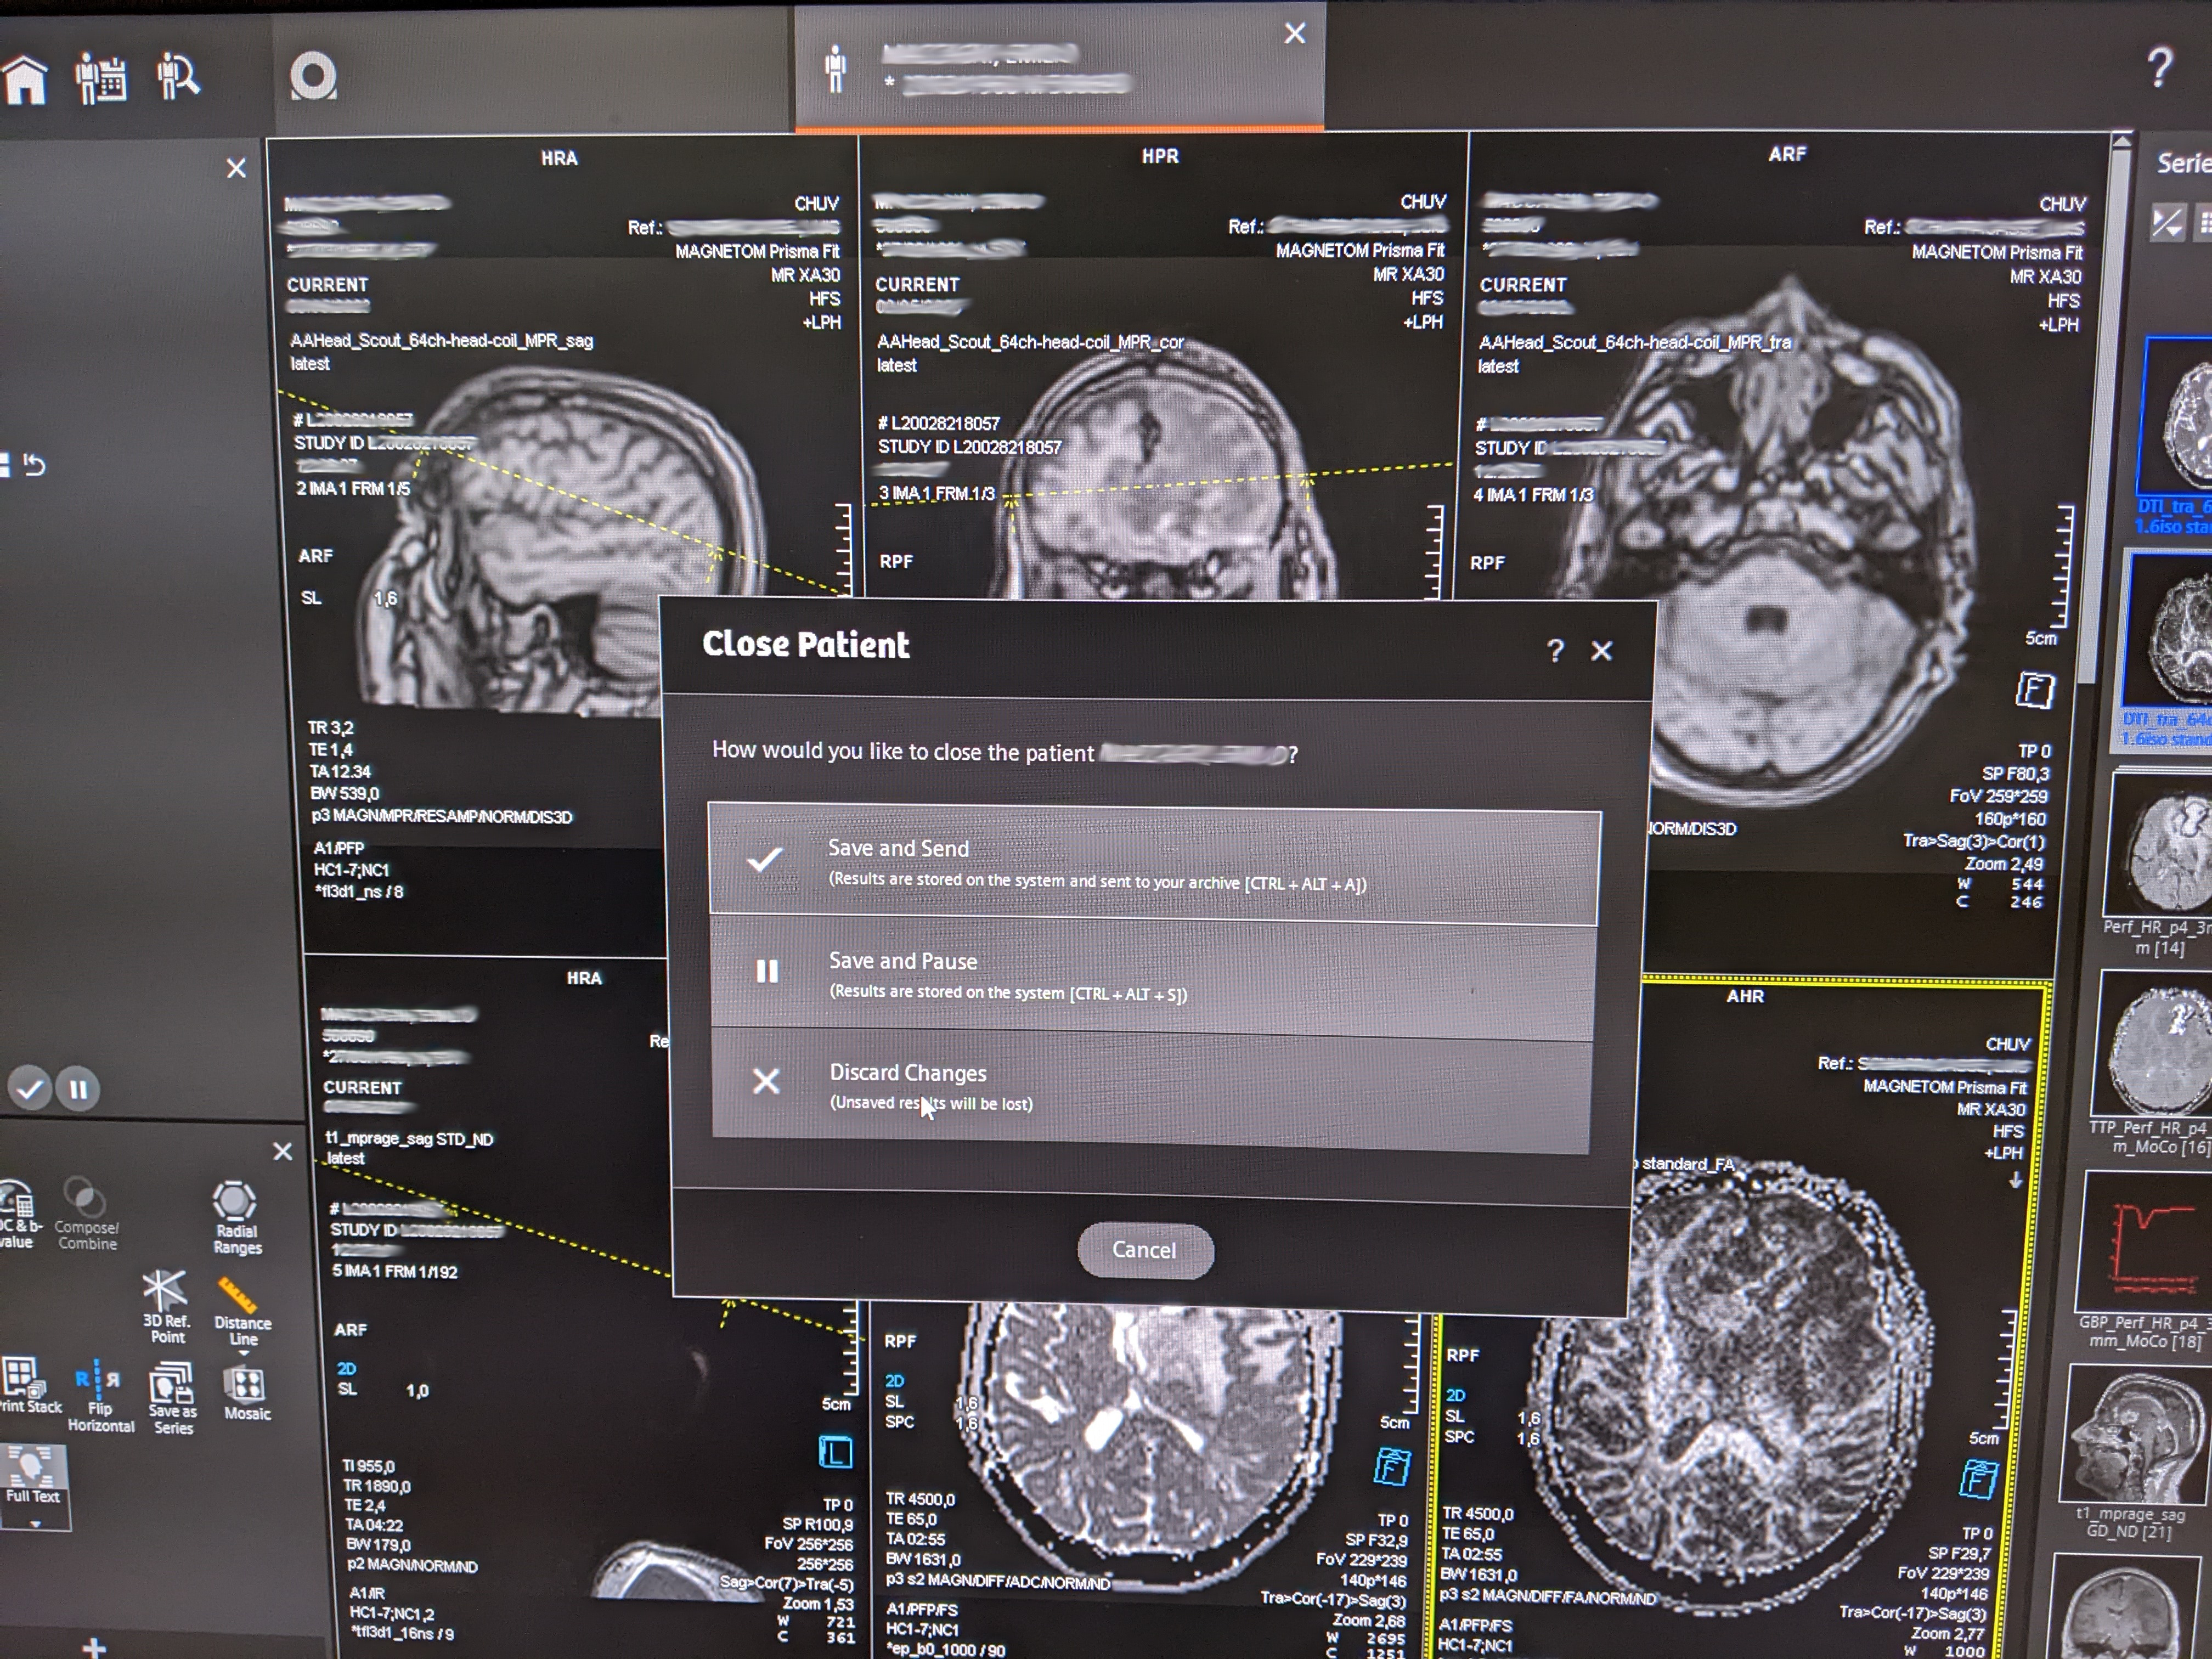Click the round checkmark button in the left panel

tap(30, 1088)
